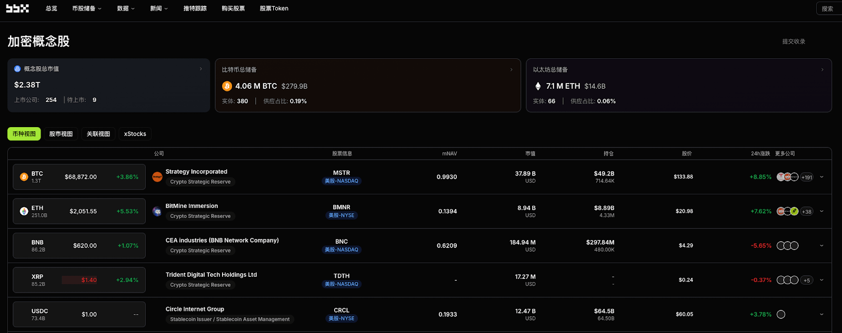Expand the BNB row chevron
This screenshot has height=333, width=842.
point(821,246)
